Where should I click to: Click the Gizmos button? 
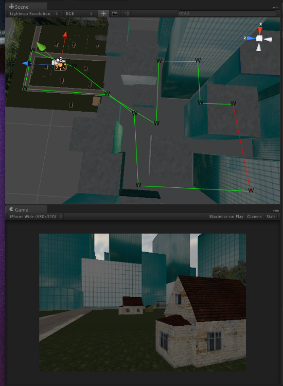[255, 217]
